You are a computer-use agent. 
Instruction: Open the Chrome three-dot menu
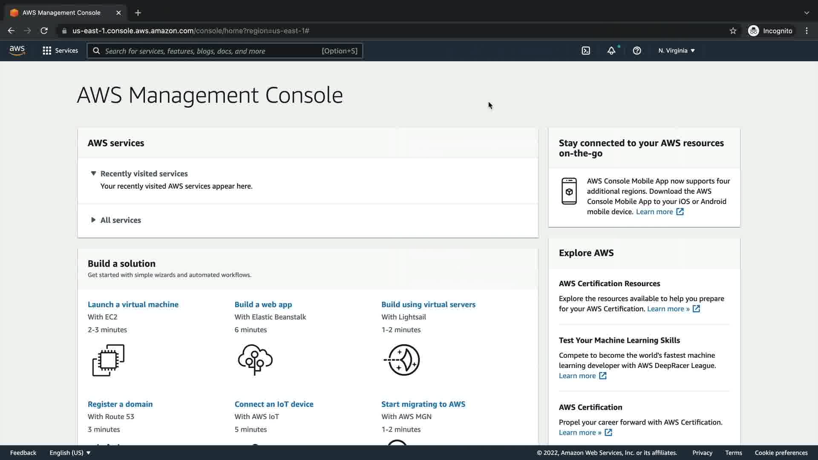click(x=806, y=31)
